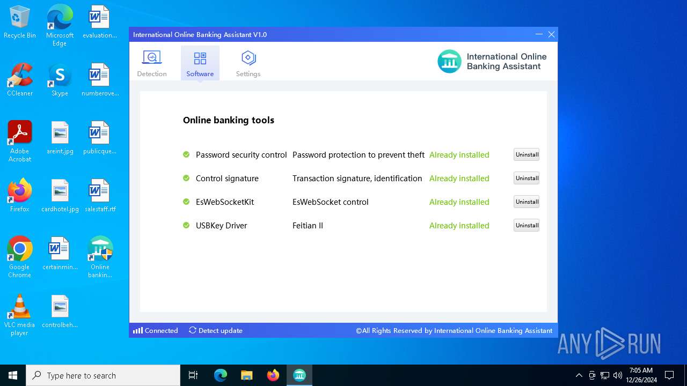Image resolution: width=687 pixels, height=386 pixels.
Task: Select the Recycle Bin desktop icon
Action: [20, 23]
